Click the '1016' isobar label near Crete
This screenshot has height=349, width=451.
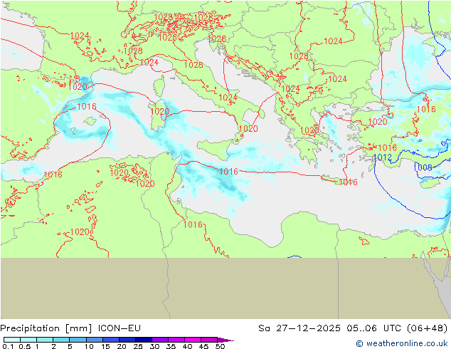[349, 182]
